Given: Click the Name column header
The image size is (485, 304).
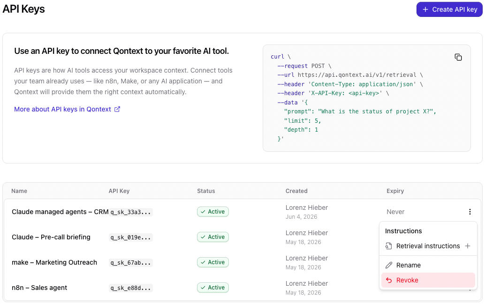Looking at the screenshot, I should (19, 191).
